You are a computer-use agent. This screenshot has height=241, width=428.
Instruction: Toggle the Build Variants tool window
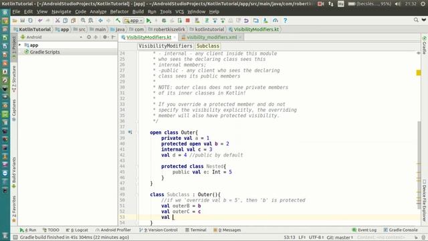click(14, 173)
